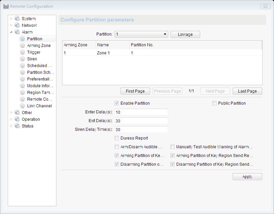Click the gear icon beside Network
Viewport: 274px width, 214px height.
click(x=17, y=25)
